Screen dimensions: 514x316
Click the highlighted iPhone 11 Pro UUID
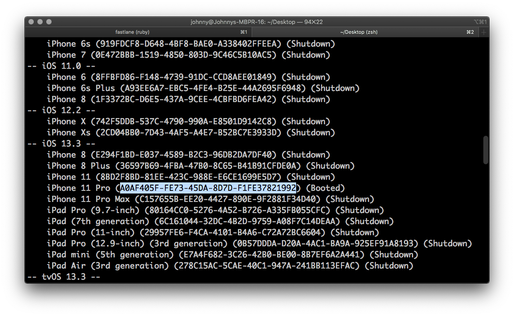pyautogui.click(x=208, y=188)
